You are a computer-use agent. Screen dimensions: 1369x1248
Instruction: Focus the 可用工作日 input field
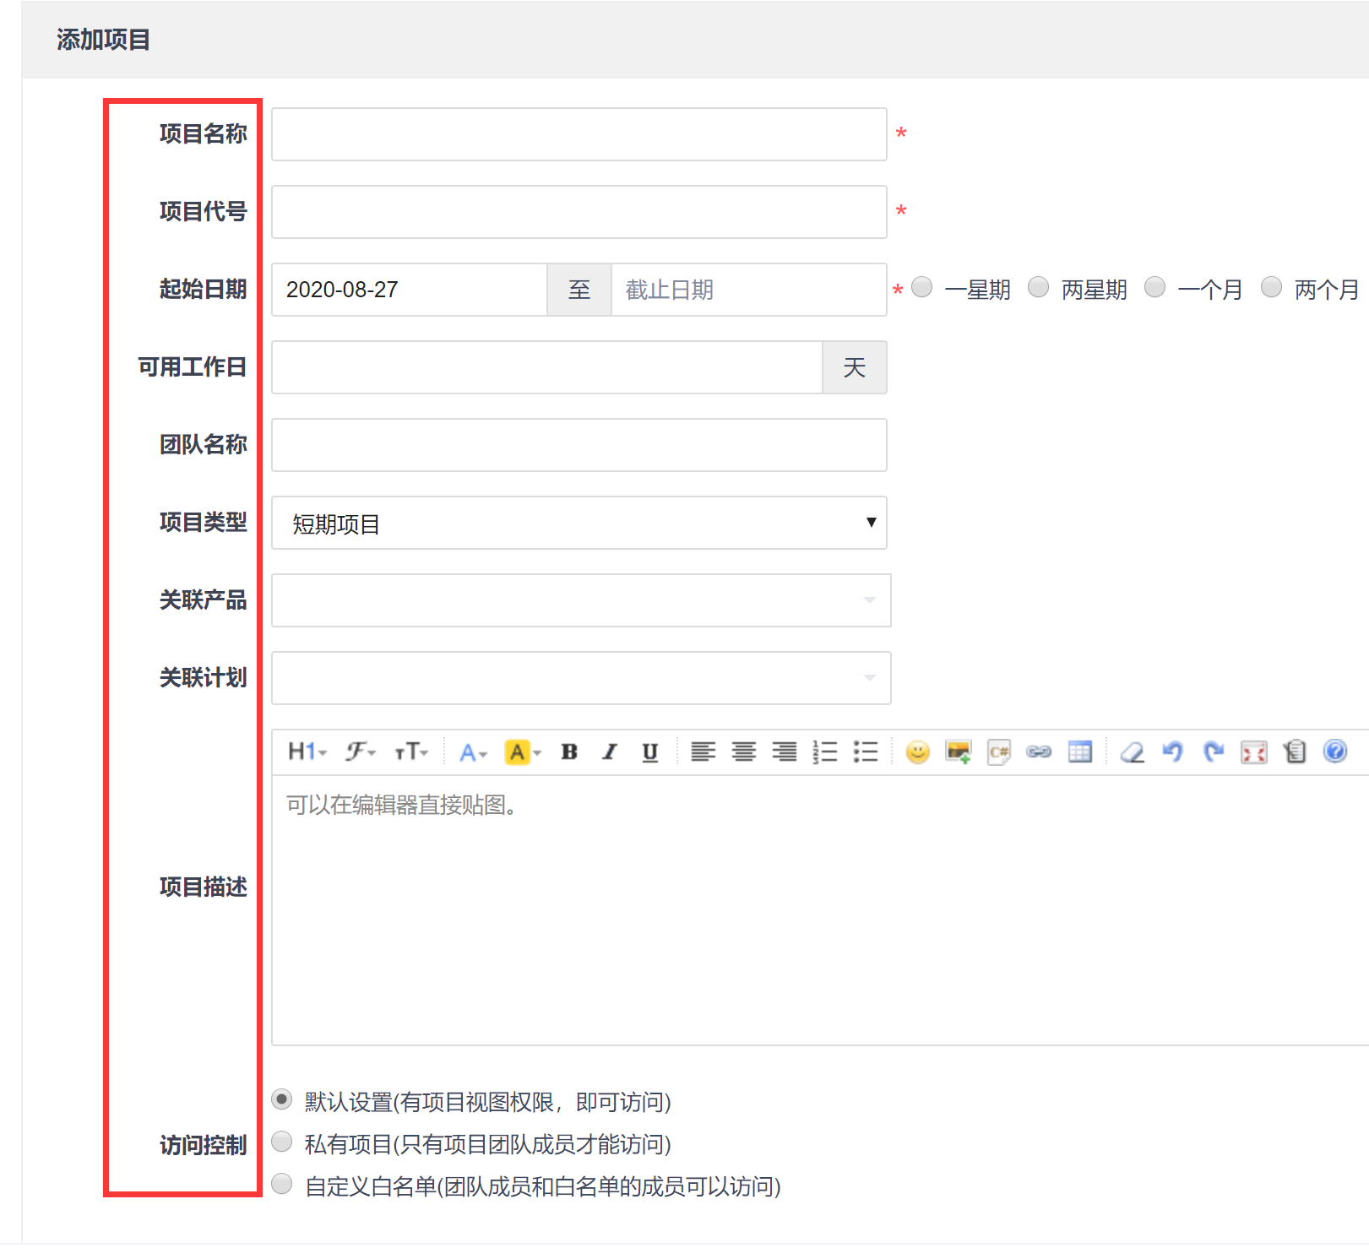pyautogui.click(x=547, y=367)
